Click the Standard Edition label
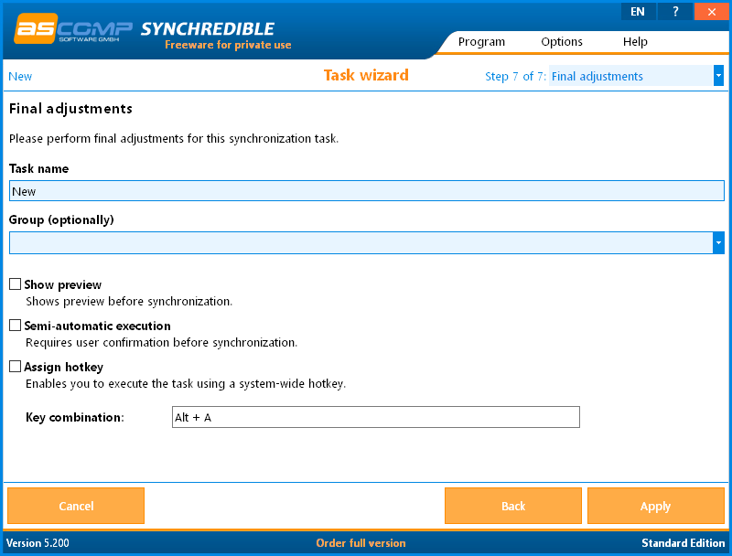The width and height of the screenshot is (732, 556). point(683,543)
